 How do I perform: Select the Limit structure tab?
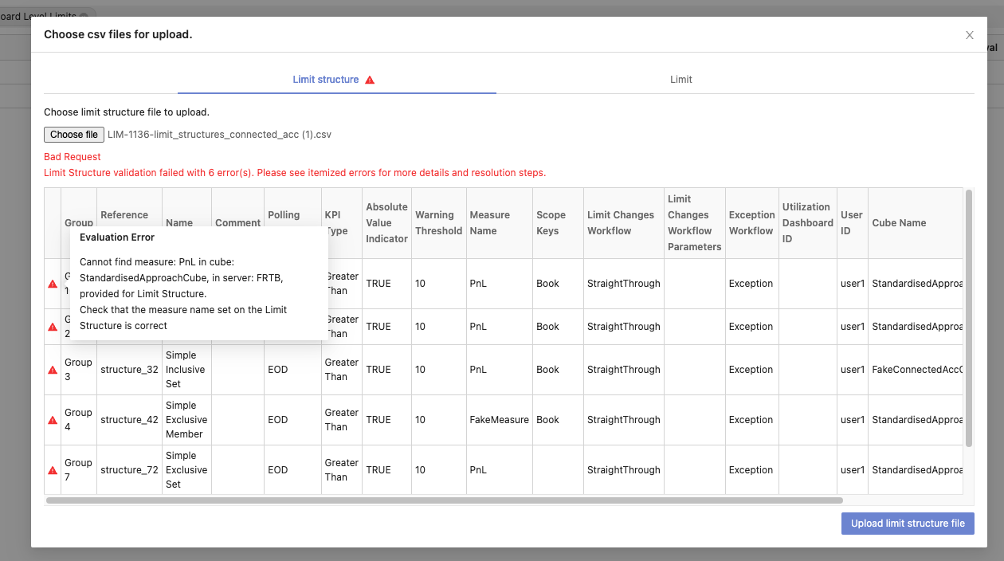coord(325,80)
